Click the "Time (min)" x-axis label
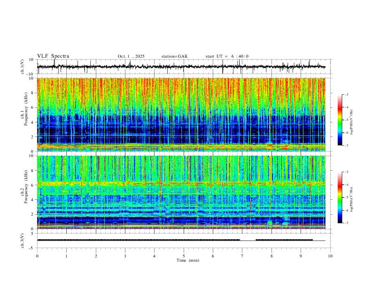The image size is (372, 287). 188,260
